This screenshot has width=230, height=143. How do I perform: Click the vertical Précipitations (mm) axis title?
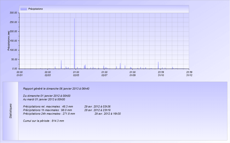[8, 41]
